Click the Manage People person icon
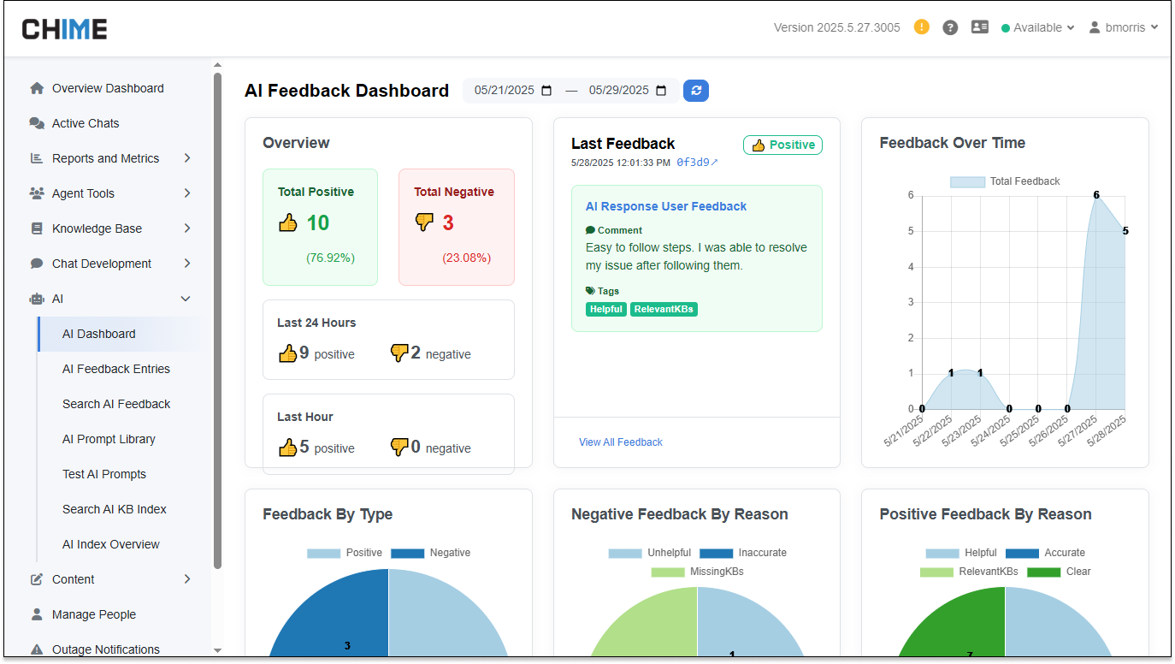The height and width of the screenshot is (664, 1175). pyautogui.click(x=37, y=614)
